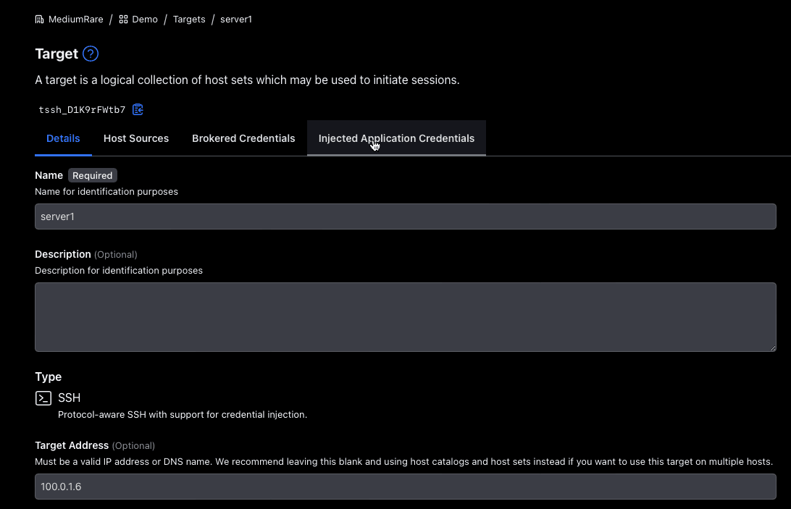The image size is (791, 509).
Task: Navigate to the Demo breadcrumb link
Action: (145, 20)
